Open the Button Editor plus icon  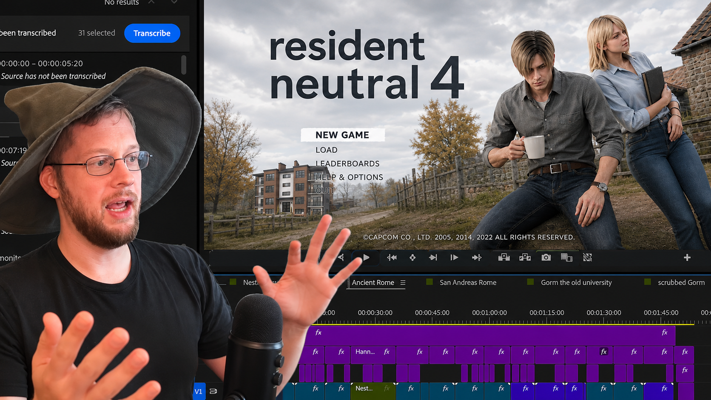tap(687, 257)
